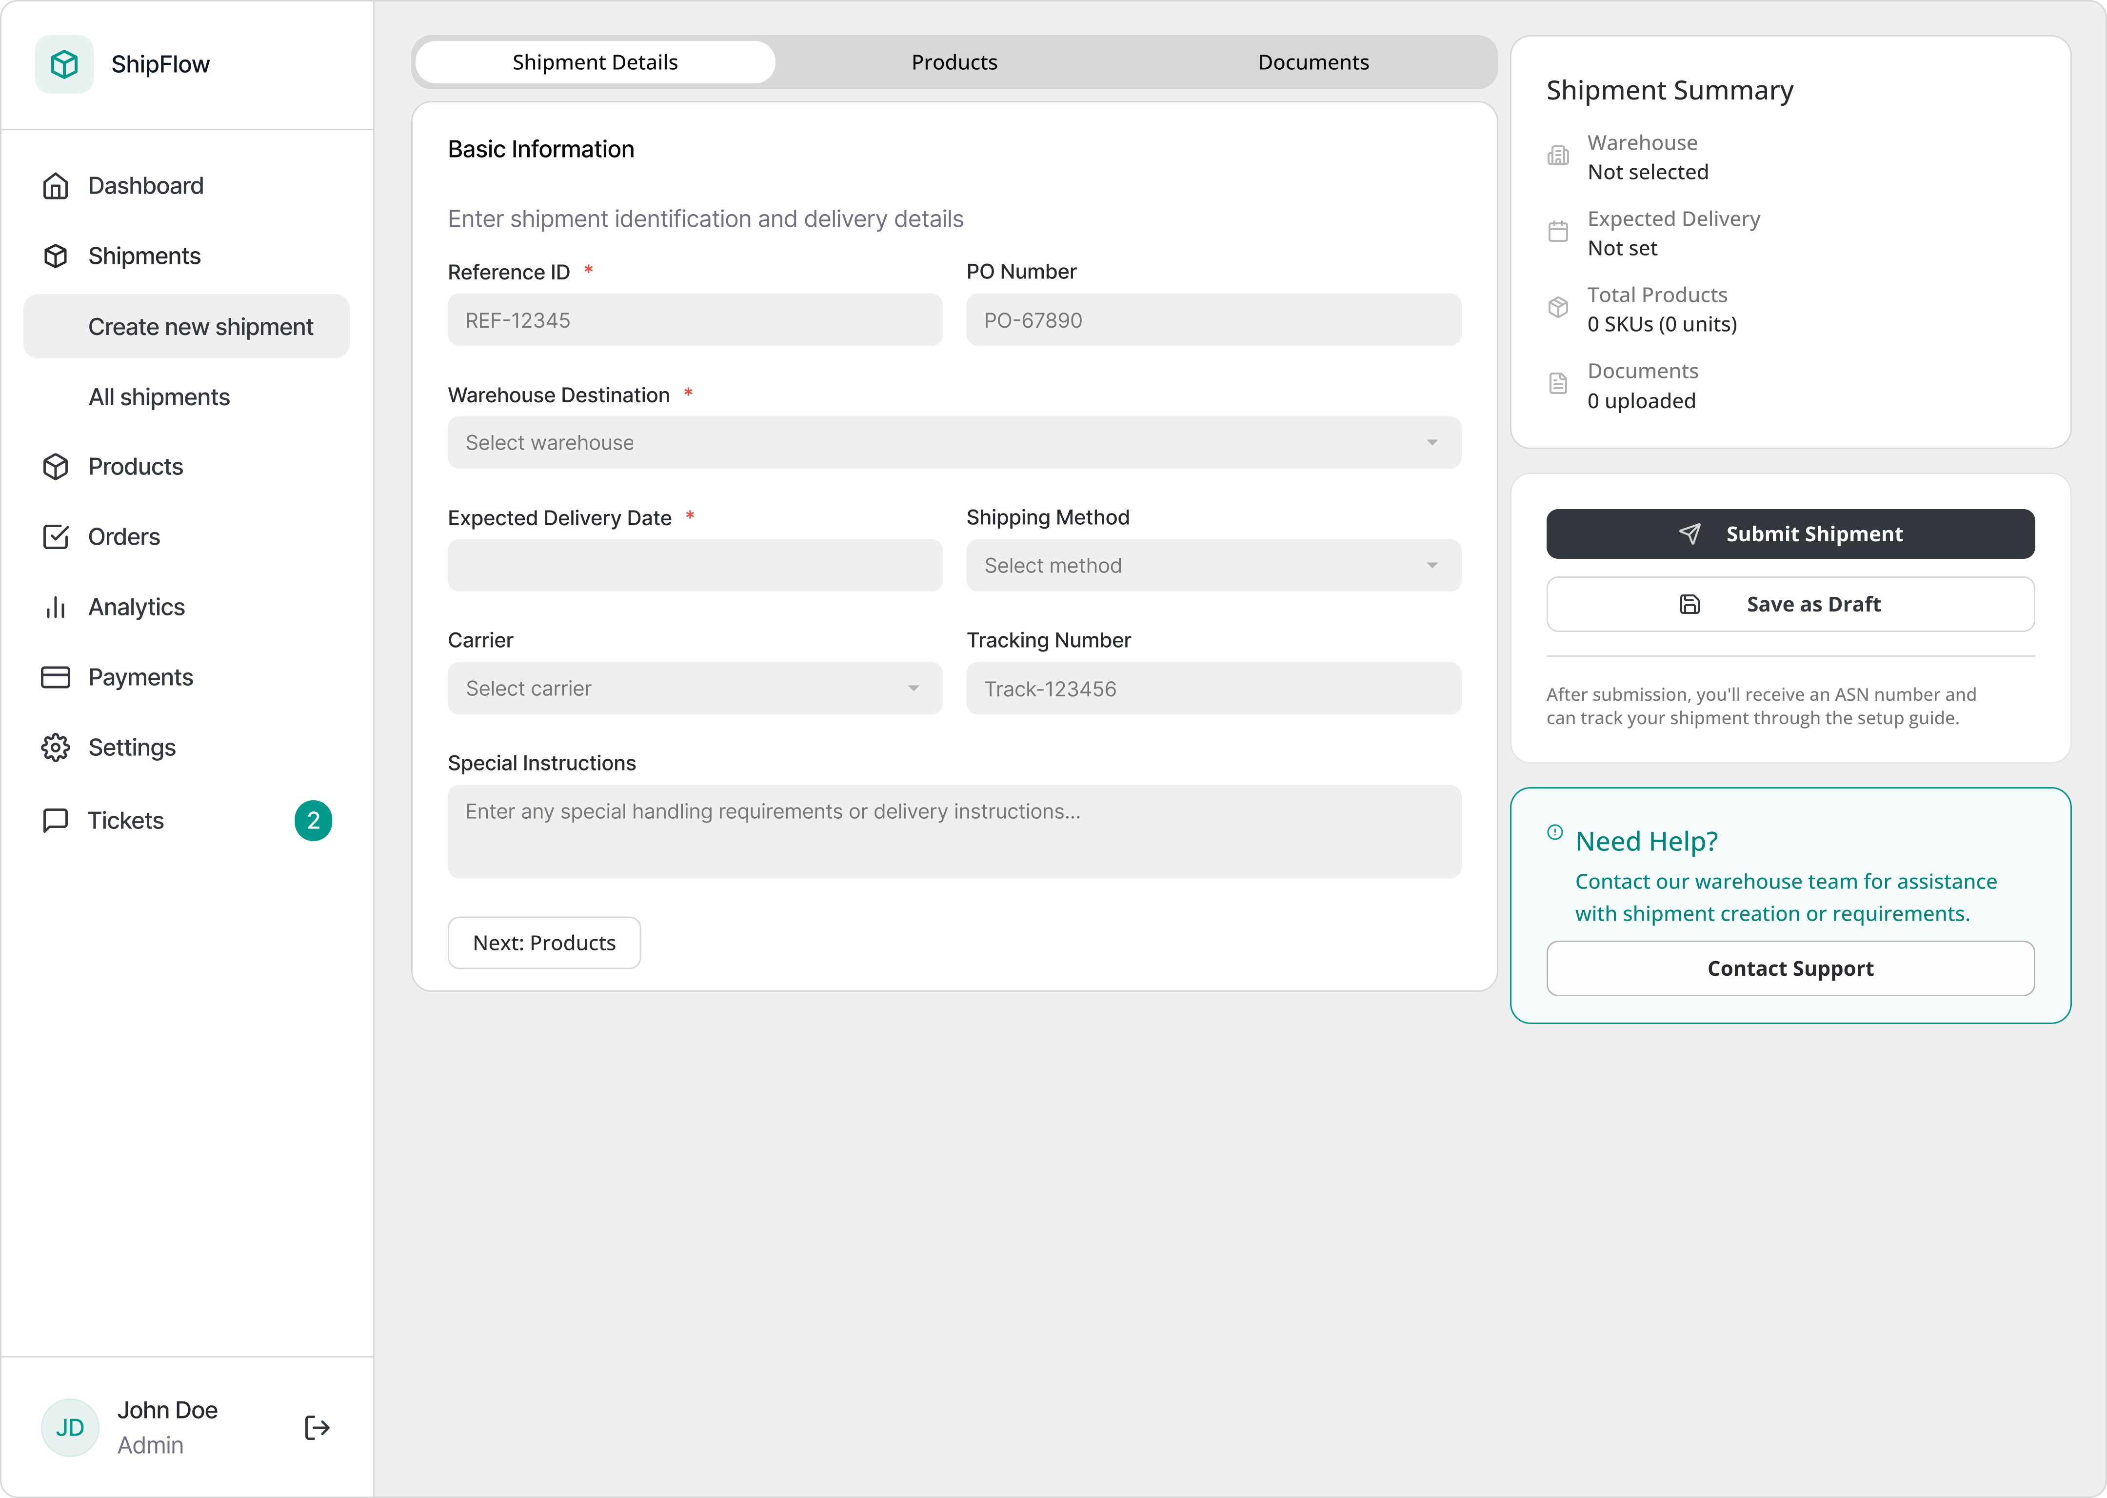The height and width of the screenshot is (1498, 2107).
Task: Expand the Shipping Method dropdown
Action: click(x=1212, y=566)
